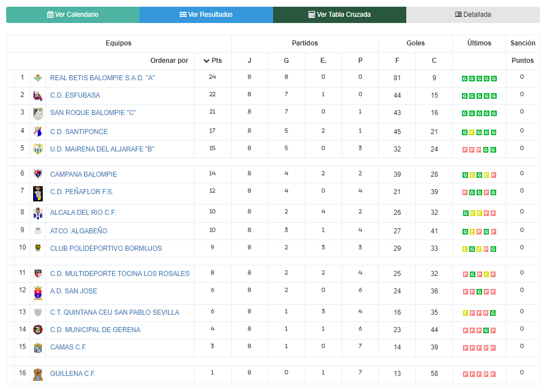Click the Club Polideportivo Bormujos crest

[x=38, y=248]
